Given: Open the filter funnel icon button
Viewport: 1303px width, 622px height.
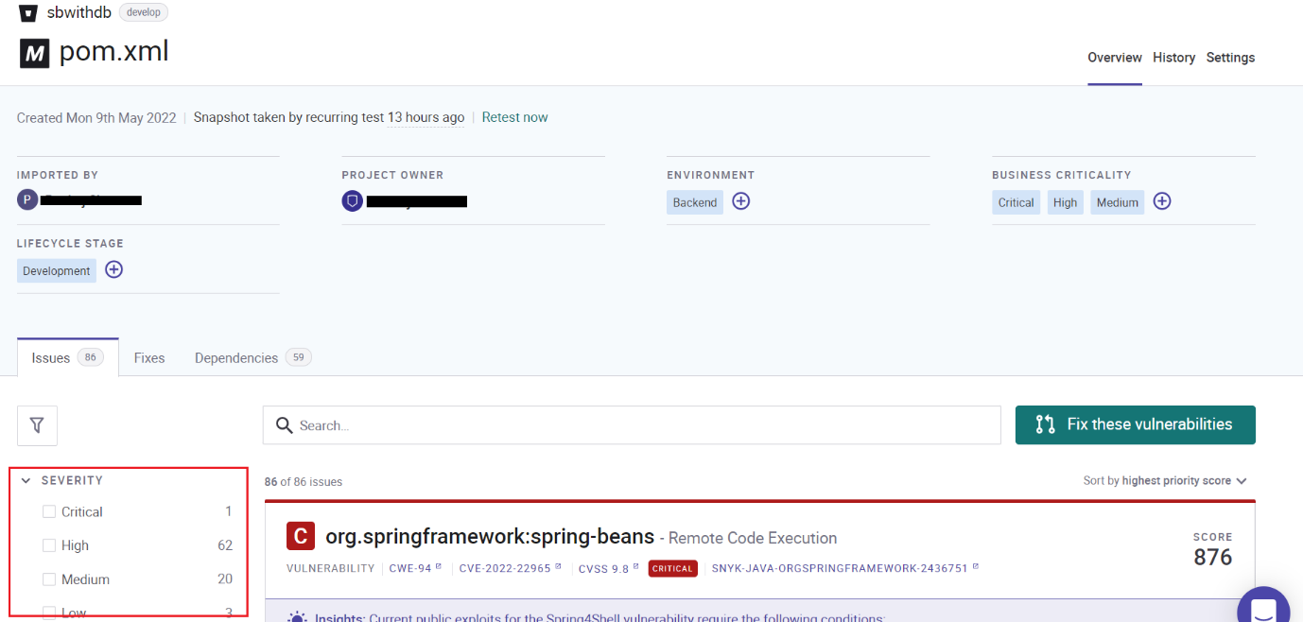Looking at the screenshot, I should click(x=37, y=425).
